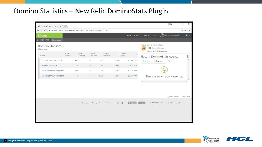Sort table by Mail Waiting column

tap(82, 54)
